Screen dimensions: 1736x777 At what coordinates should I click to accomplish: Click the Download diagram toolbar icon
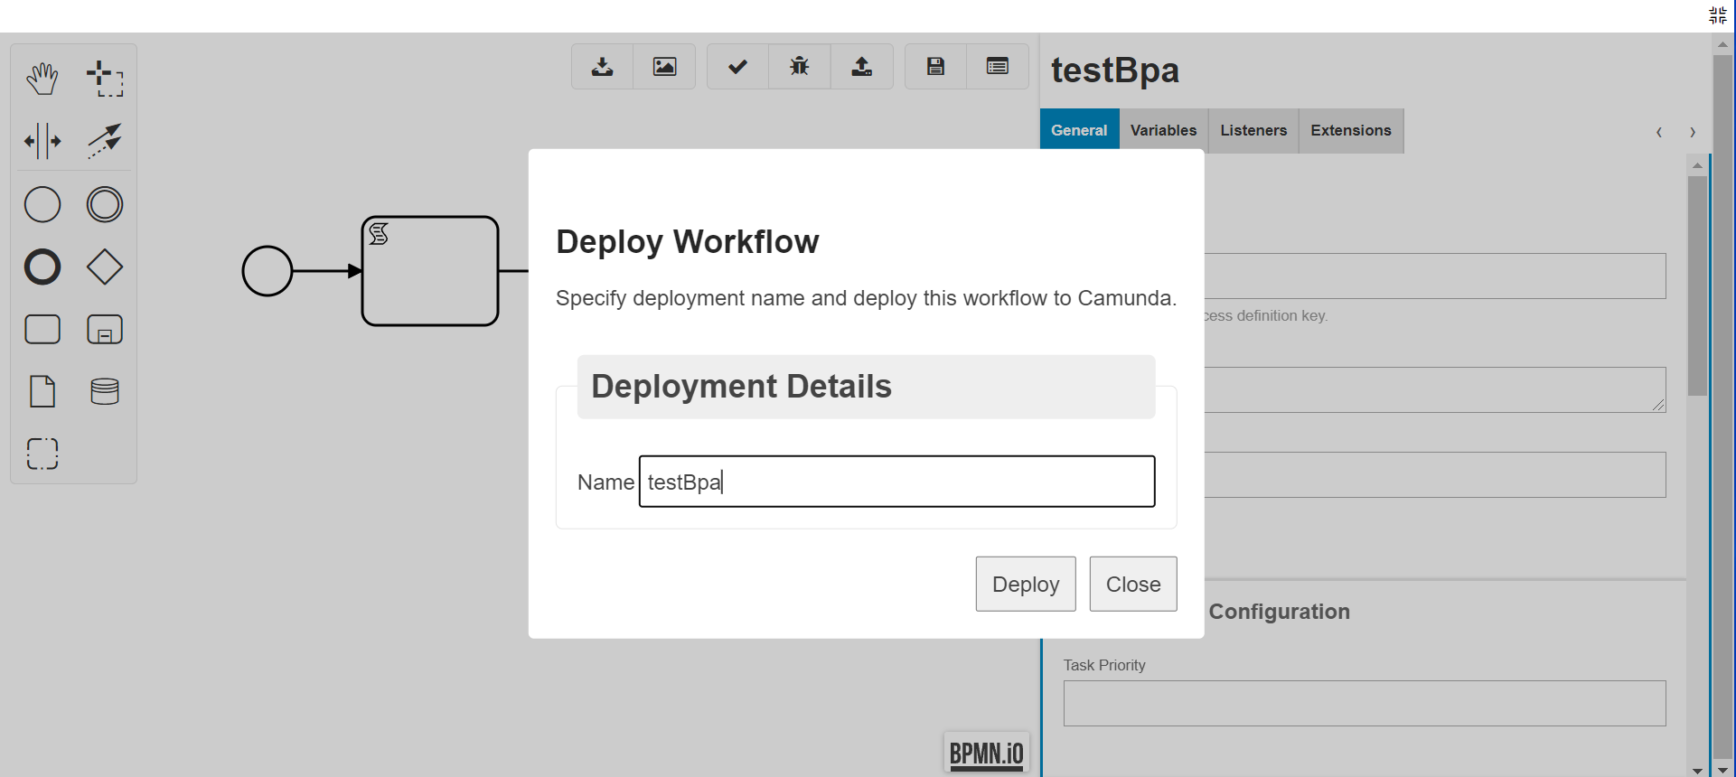coord(602,67)
